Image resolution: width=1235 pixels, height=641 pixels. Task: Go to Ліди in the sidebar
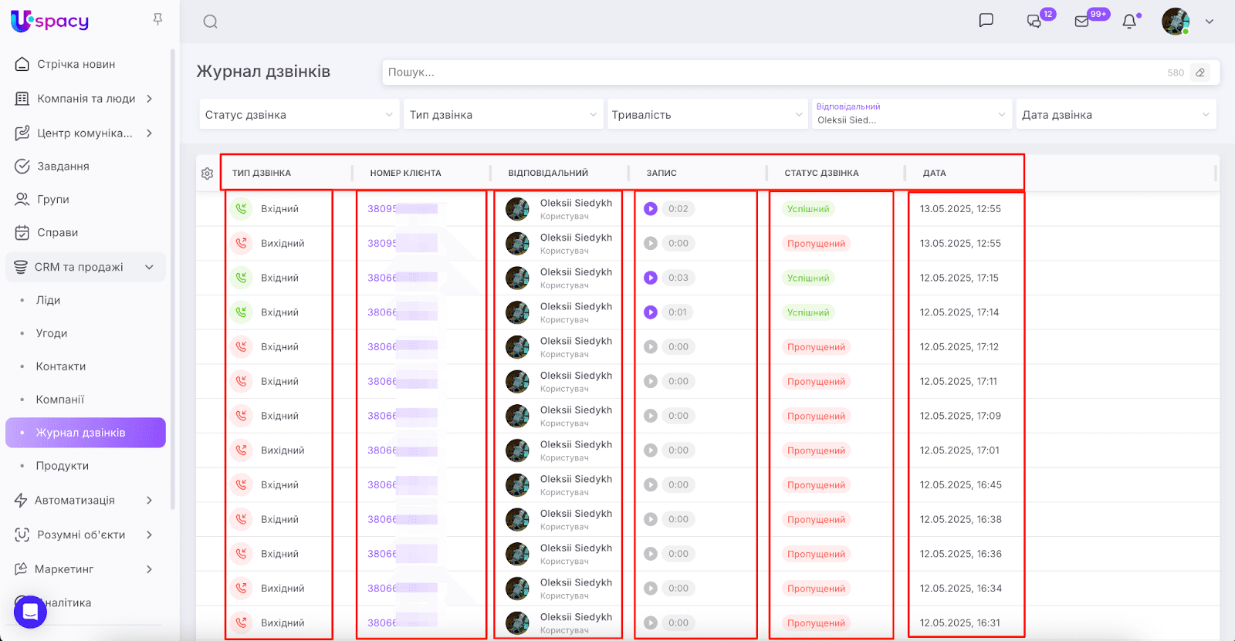48,300
